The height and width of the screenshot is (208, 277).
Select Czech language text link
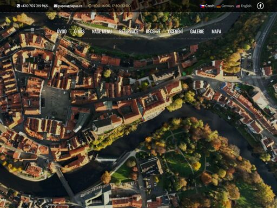[210, 6]
